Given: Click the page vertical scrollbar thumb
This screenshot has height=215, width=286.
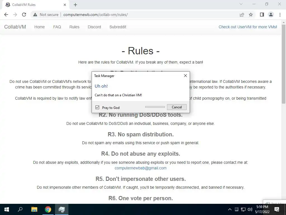Looking at the screenshot, I should (284, 64).
